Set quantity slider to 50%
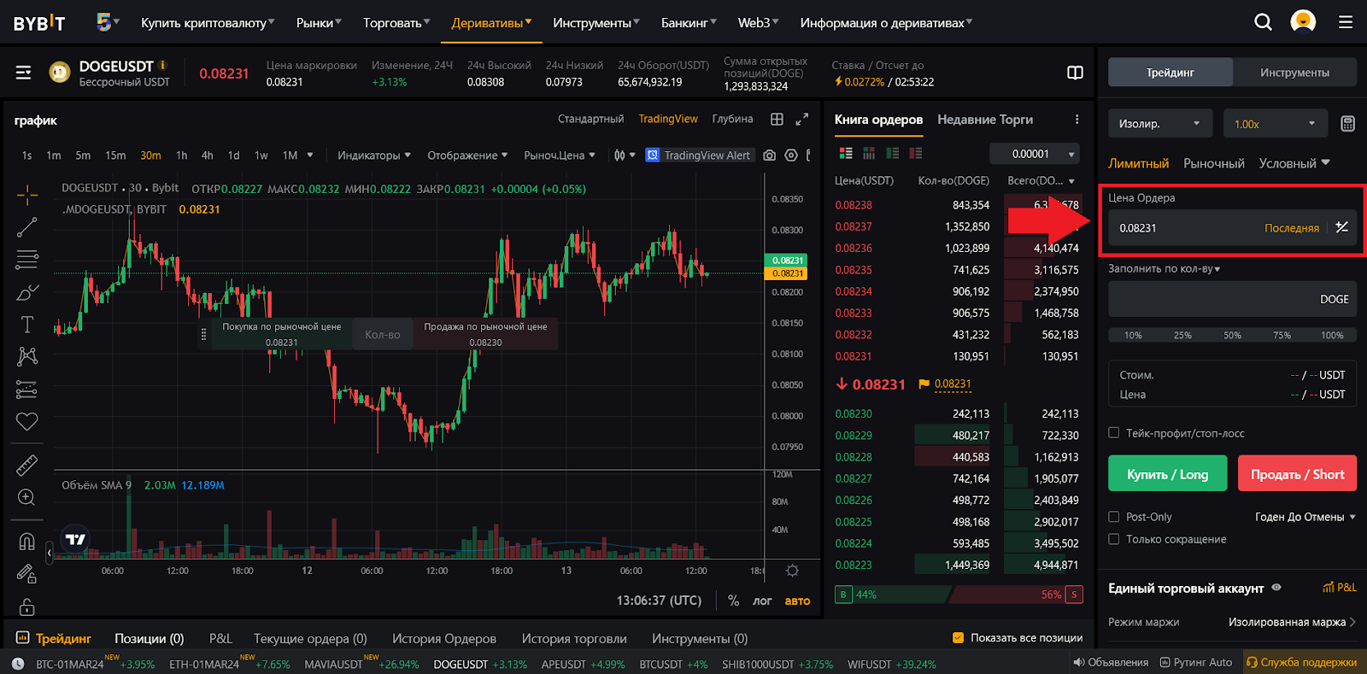 point(1232,335)
